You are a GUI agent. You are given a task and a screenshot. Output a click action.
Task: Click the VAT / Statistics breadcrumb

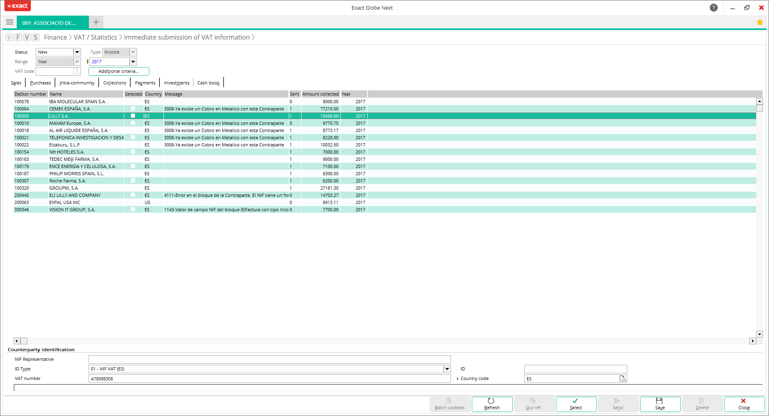tap(95, 37)
